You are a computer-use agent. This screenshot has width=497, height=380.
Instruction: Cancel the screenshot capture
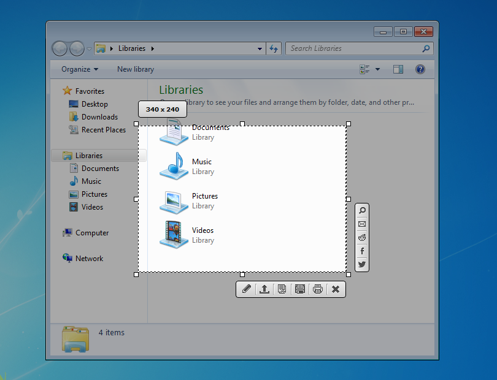click(335, 289)
